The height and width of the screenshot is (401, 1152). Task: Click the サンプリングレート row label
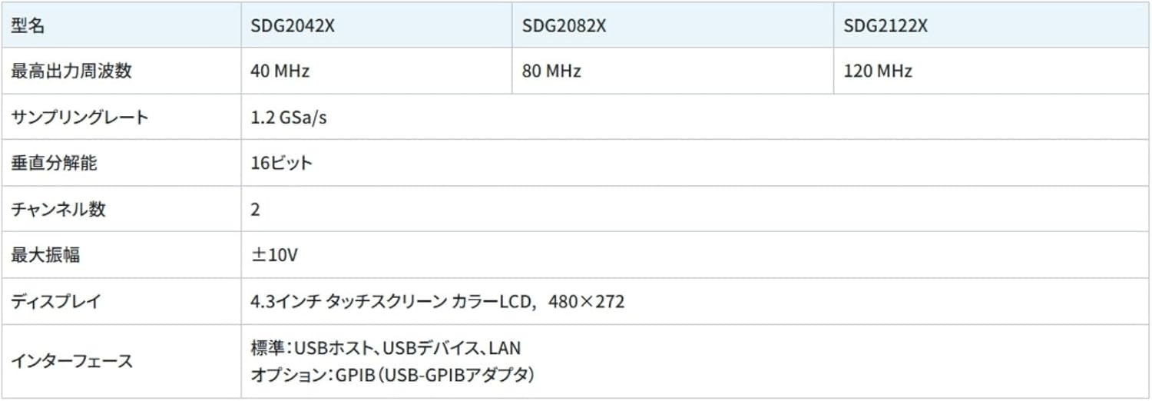pos(80,118)
